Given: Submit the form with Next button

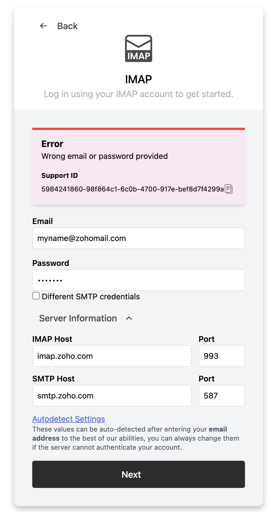Looking at the screenshot, I should click(x=139, y=474).
